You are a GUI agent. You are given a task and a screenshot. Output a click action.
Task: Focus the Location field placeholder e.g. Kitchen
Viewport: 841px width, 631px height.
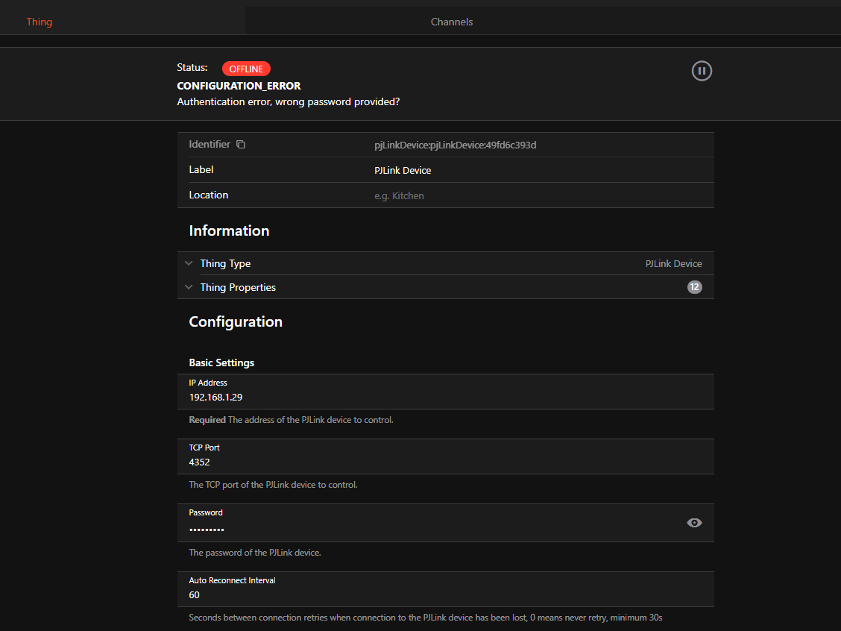point(537,195)
